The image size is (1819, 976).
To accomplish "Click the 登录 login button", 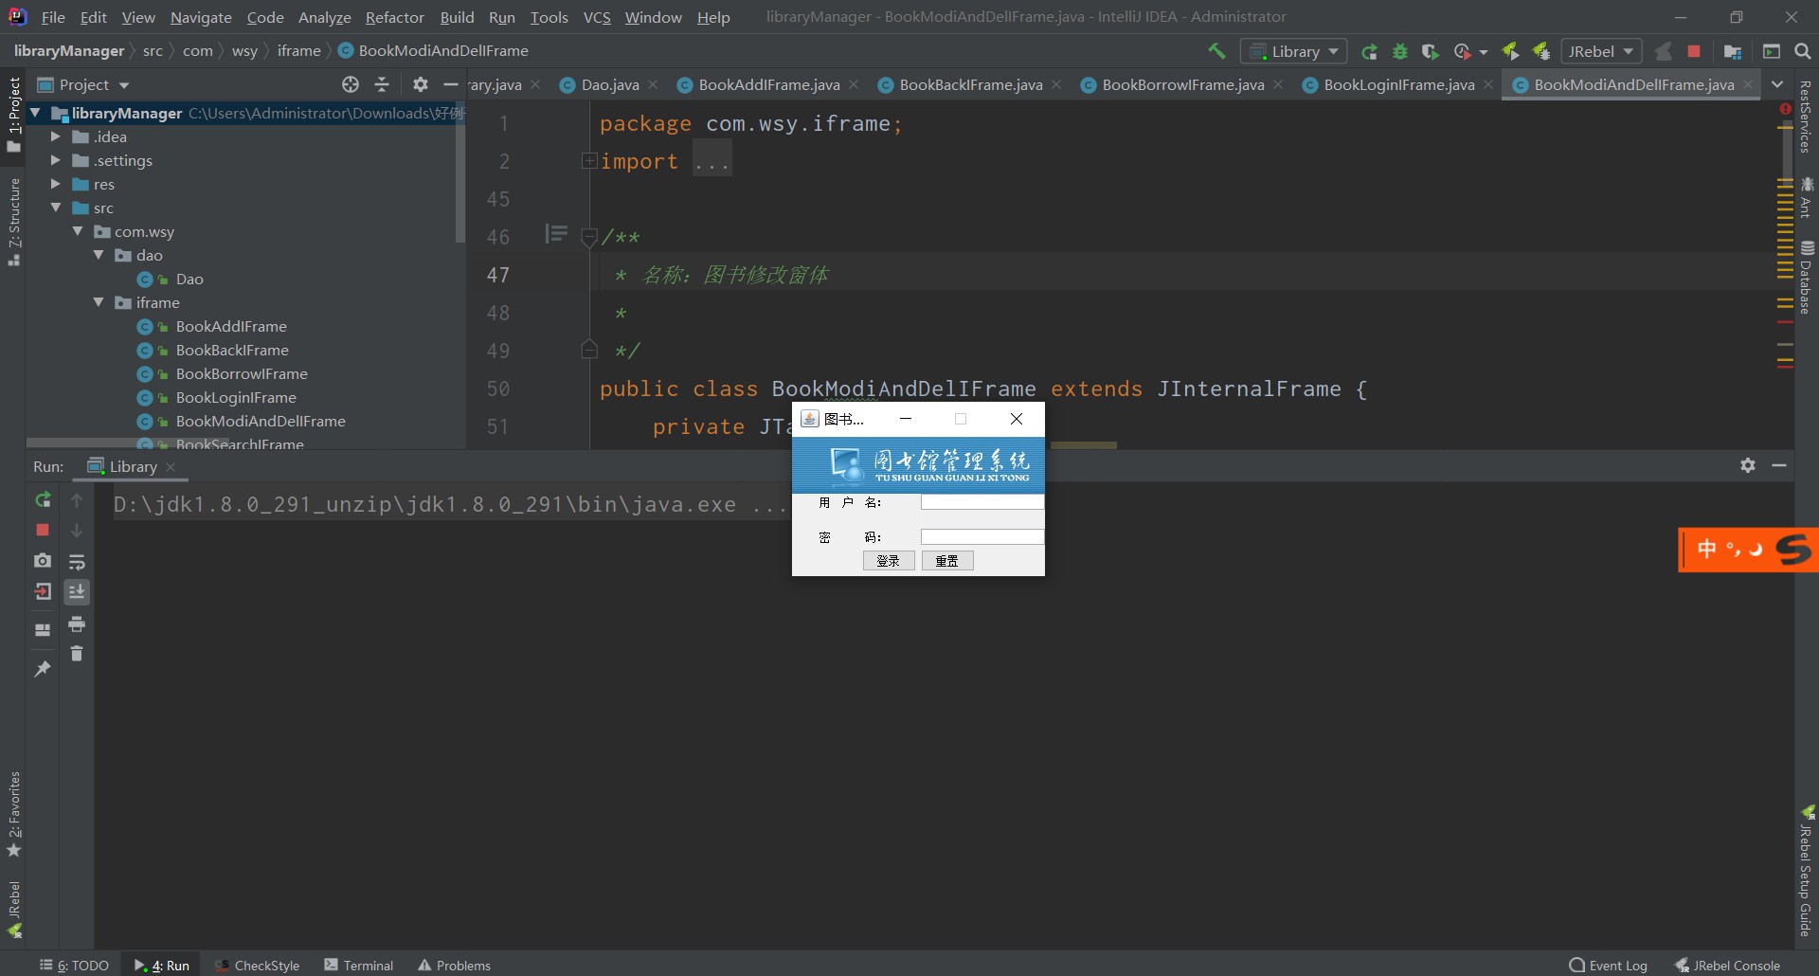I will [x=888, y=561].
